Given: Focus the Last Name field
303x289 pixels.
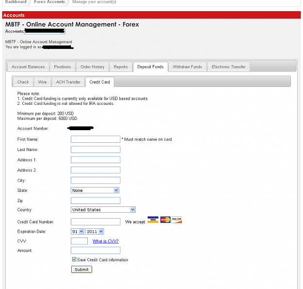Looking at the screenshot, I should 96,150.
